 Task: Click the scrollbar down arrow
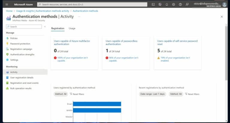click(226, 121)
